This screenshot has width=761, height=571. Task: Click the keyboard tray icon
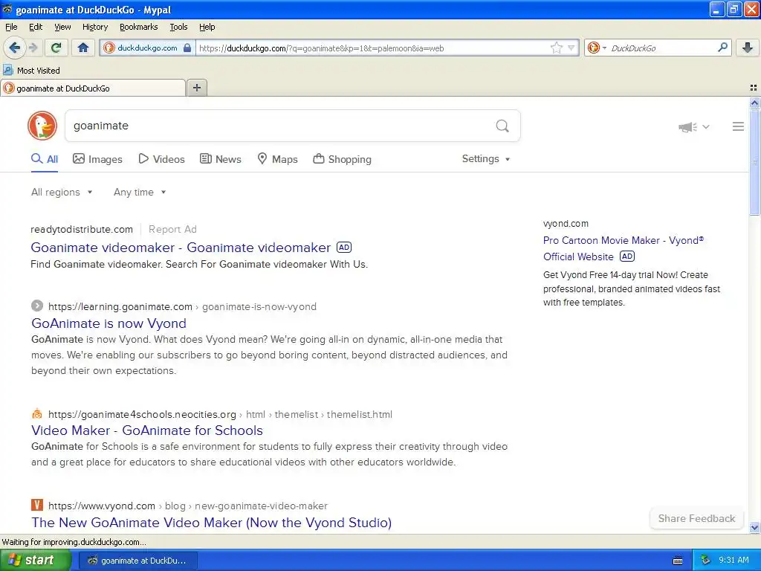coord(678,561)
